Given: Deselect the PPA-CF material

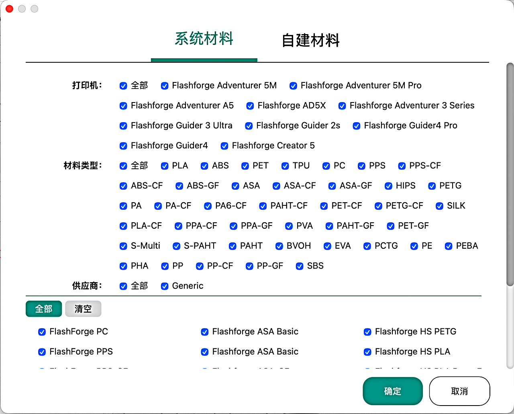Looking at the screenshot, I should (x=178, y=226).
